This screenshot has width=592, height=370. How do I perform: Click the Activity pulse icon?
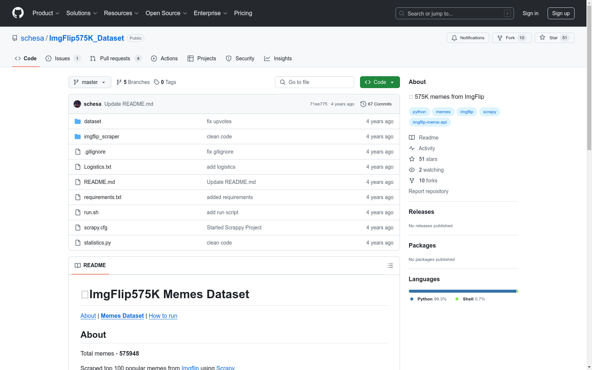[412, 148]
